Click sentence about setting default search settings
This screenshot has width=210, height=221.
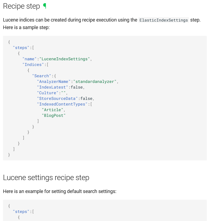pos(60,191)
